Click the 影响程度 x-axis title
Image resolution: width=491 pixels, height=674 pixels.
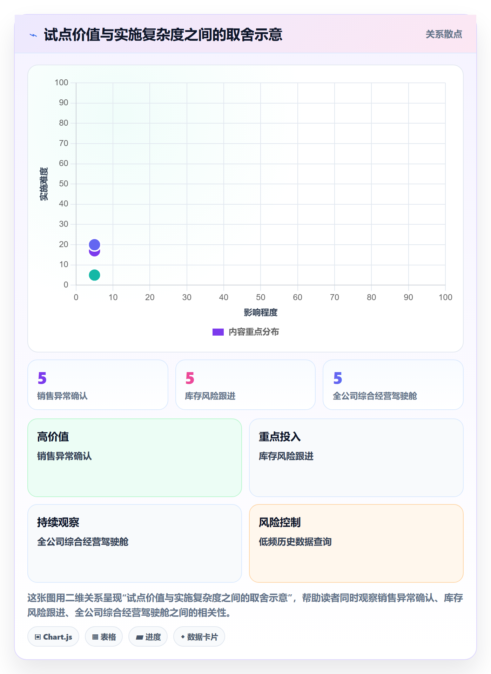[x=261, y=312]
